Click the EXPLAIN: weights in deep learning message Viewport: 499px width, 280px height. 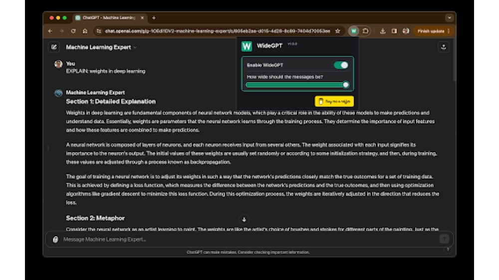[106, 71]
